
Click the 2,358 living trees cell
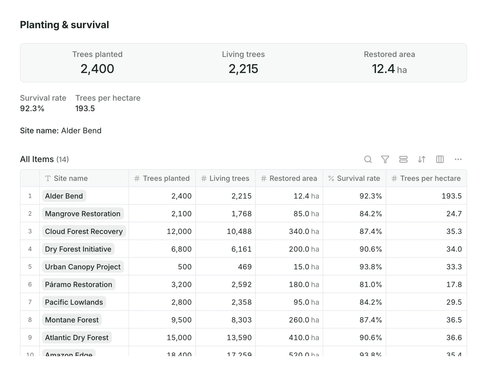tap(226, 302)
